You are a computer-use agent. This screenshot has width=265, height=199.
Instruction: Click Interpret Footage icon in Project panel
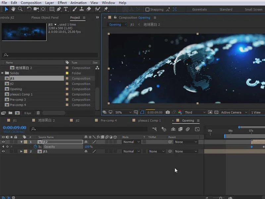(x=3, y=113)
